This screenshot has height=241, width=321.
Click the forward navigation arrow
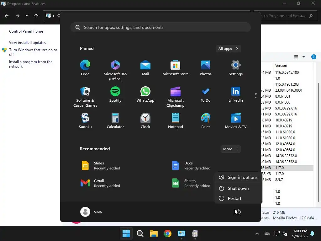point(18,16)
